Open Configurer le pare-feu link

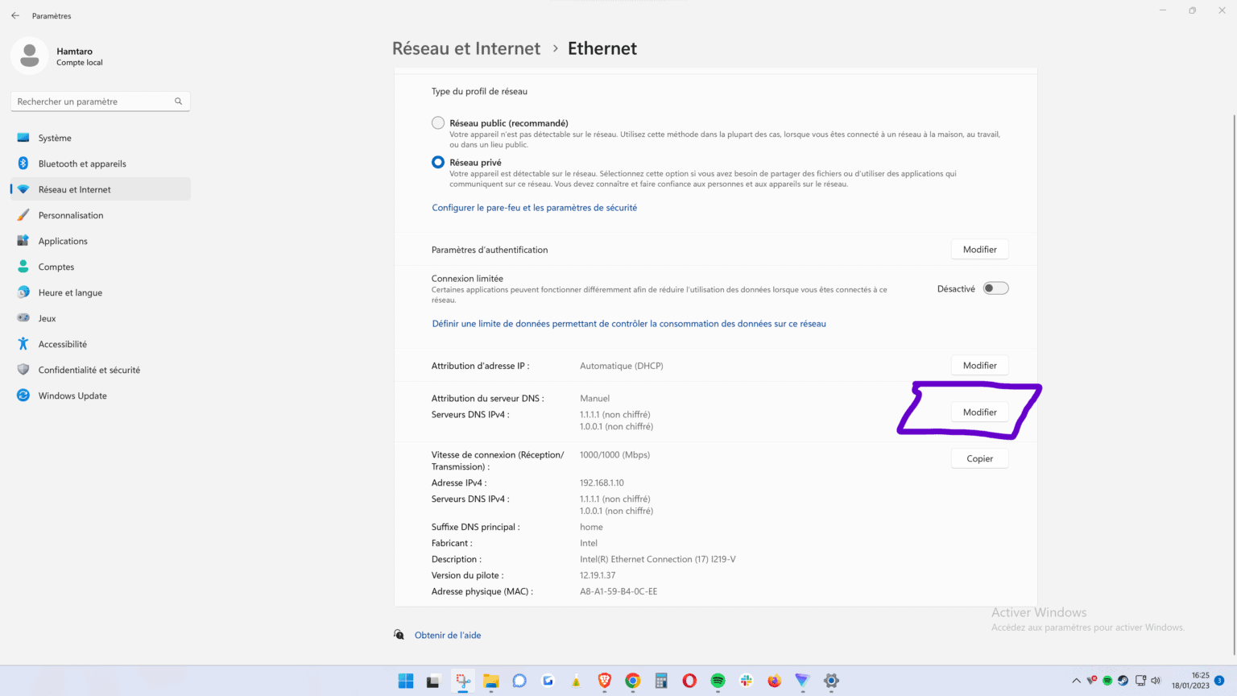[x=534, y=207]
